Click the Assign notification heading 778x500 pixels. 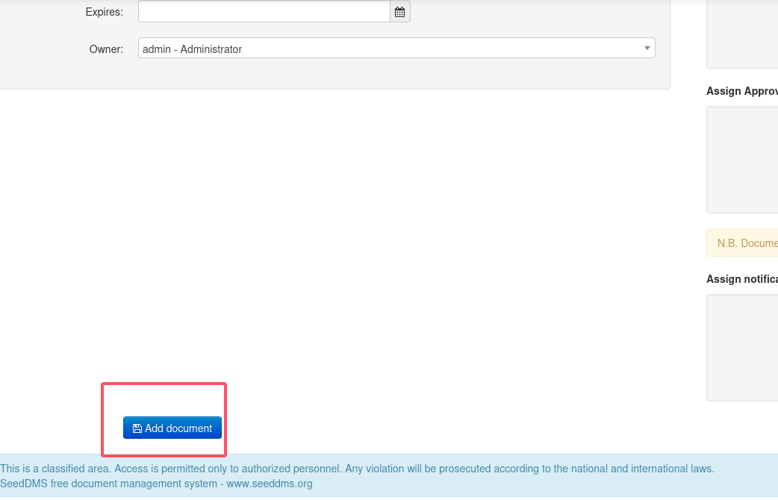[741, 279]
